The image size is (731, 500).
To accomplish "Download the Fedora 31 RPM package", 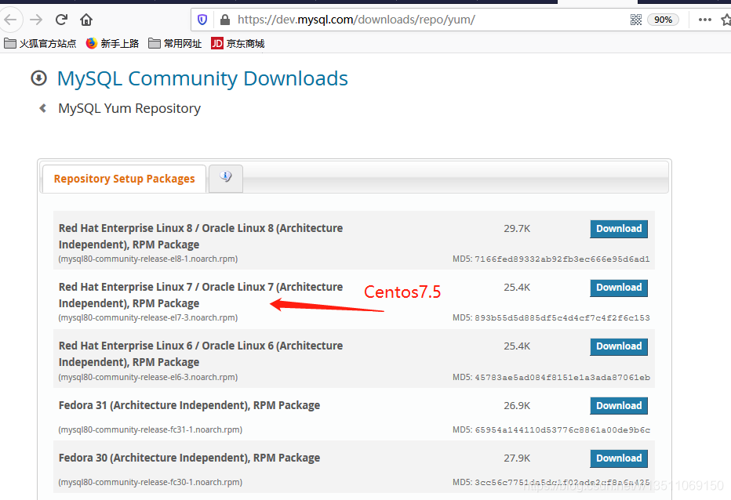I will coord(619,405).
